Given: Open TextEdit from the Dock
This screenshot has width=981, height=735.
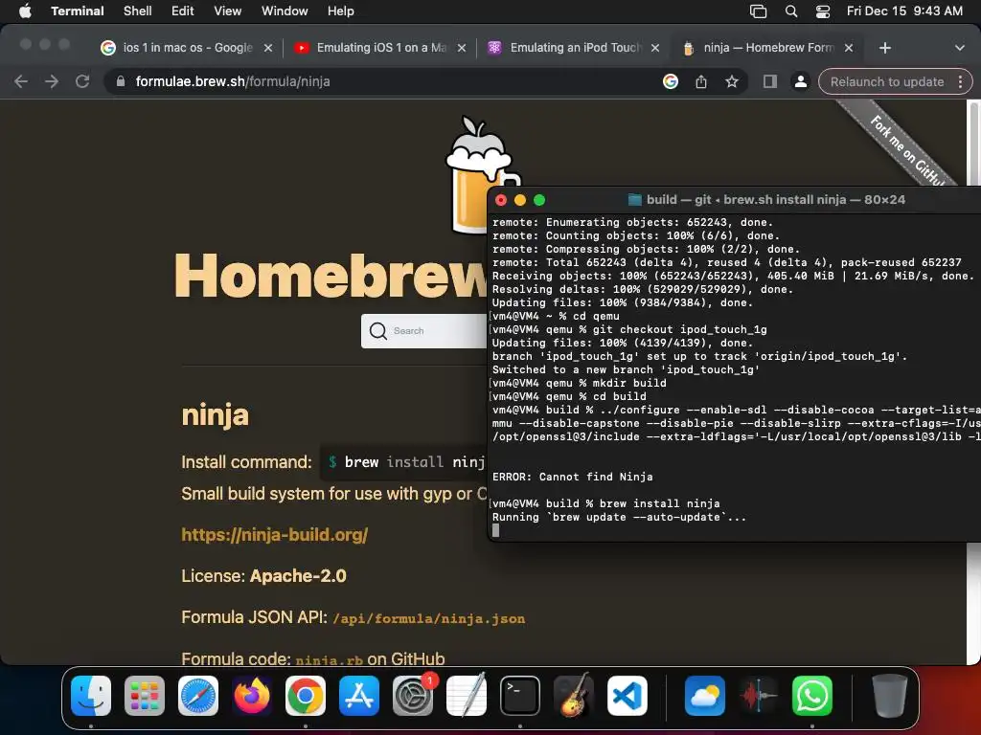Looking at the screenshot, I should tap(467, 696).
